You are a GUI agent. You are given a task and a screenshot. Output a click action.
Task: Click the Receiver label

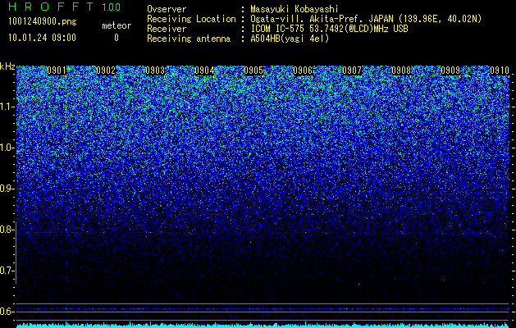[x=167, y=29]
